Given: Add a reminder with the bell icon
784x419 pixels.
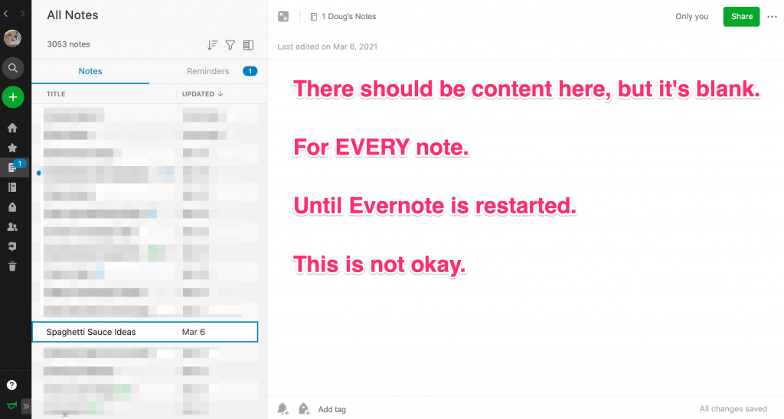Looking at the screenshot, I should point(283,409).
